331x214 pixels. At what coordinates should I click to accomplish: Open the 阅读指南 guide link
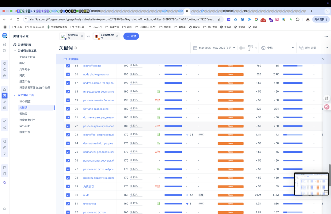71,59
